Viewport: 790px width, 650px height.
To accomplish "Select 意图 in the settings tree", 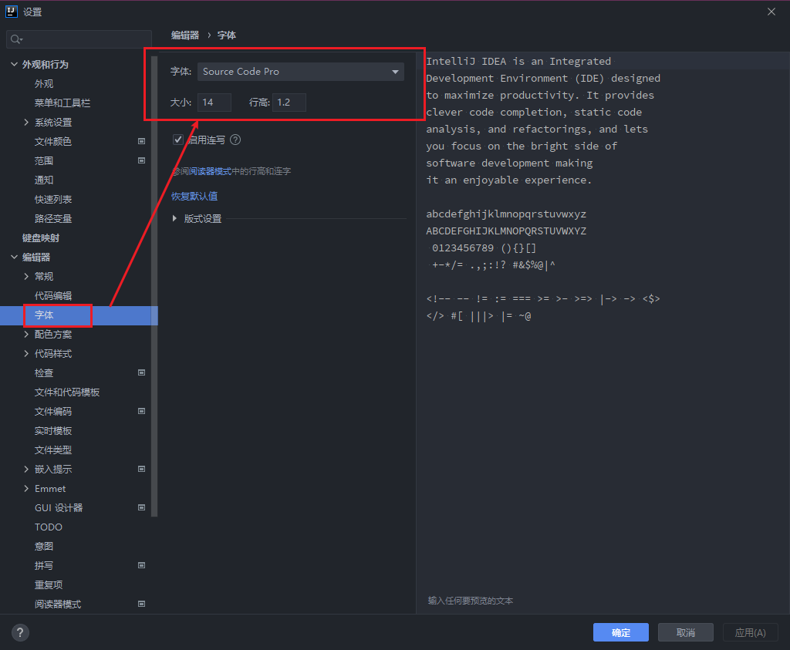I will pyautogui.click(x=44, y=546).
